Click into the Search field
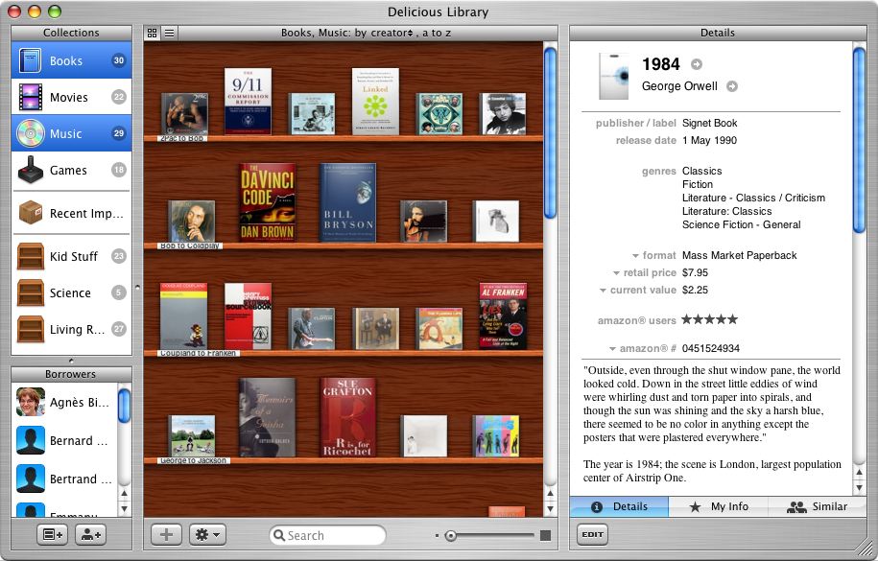The height and width of the screenshot is (561, 878). pyautogui.click(x=327, y=535)
